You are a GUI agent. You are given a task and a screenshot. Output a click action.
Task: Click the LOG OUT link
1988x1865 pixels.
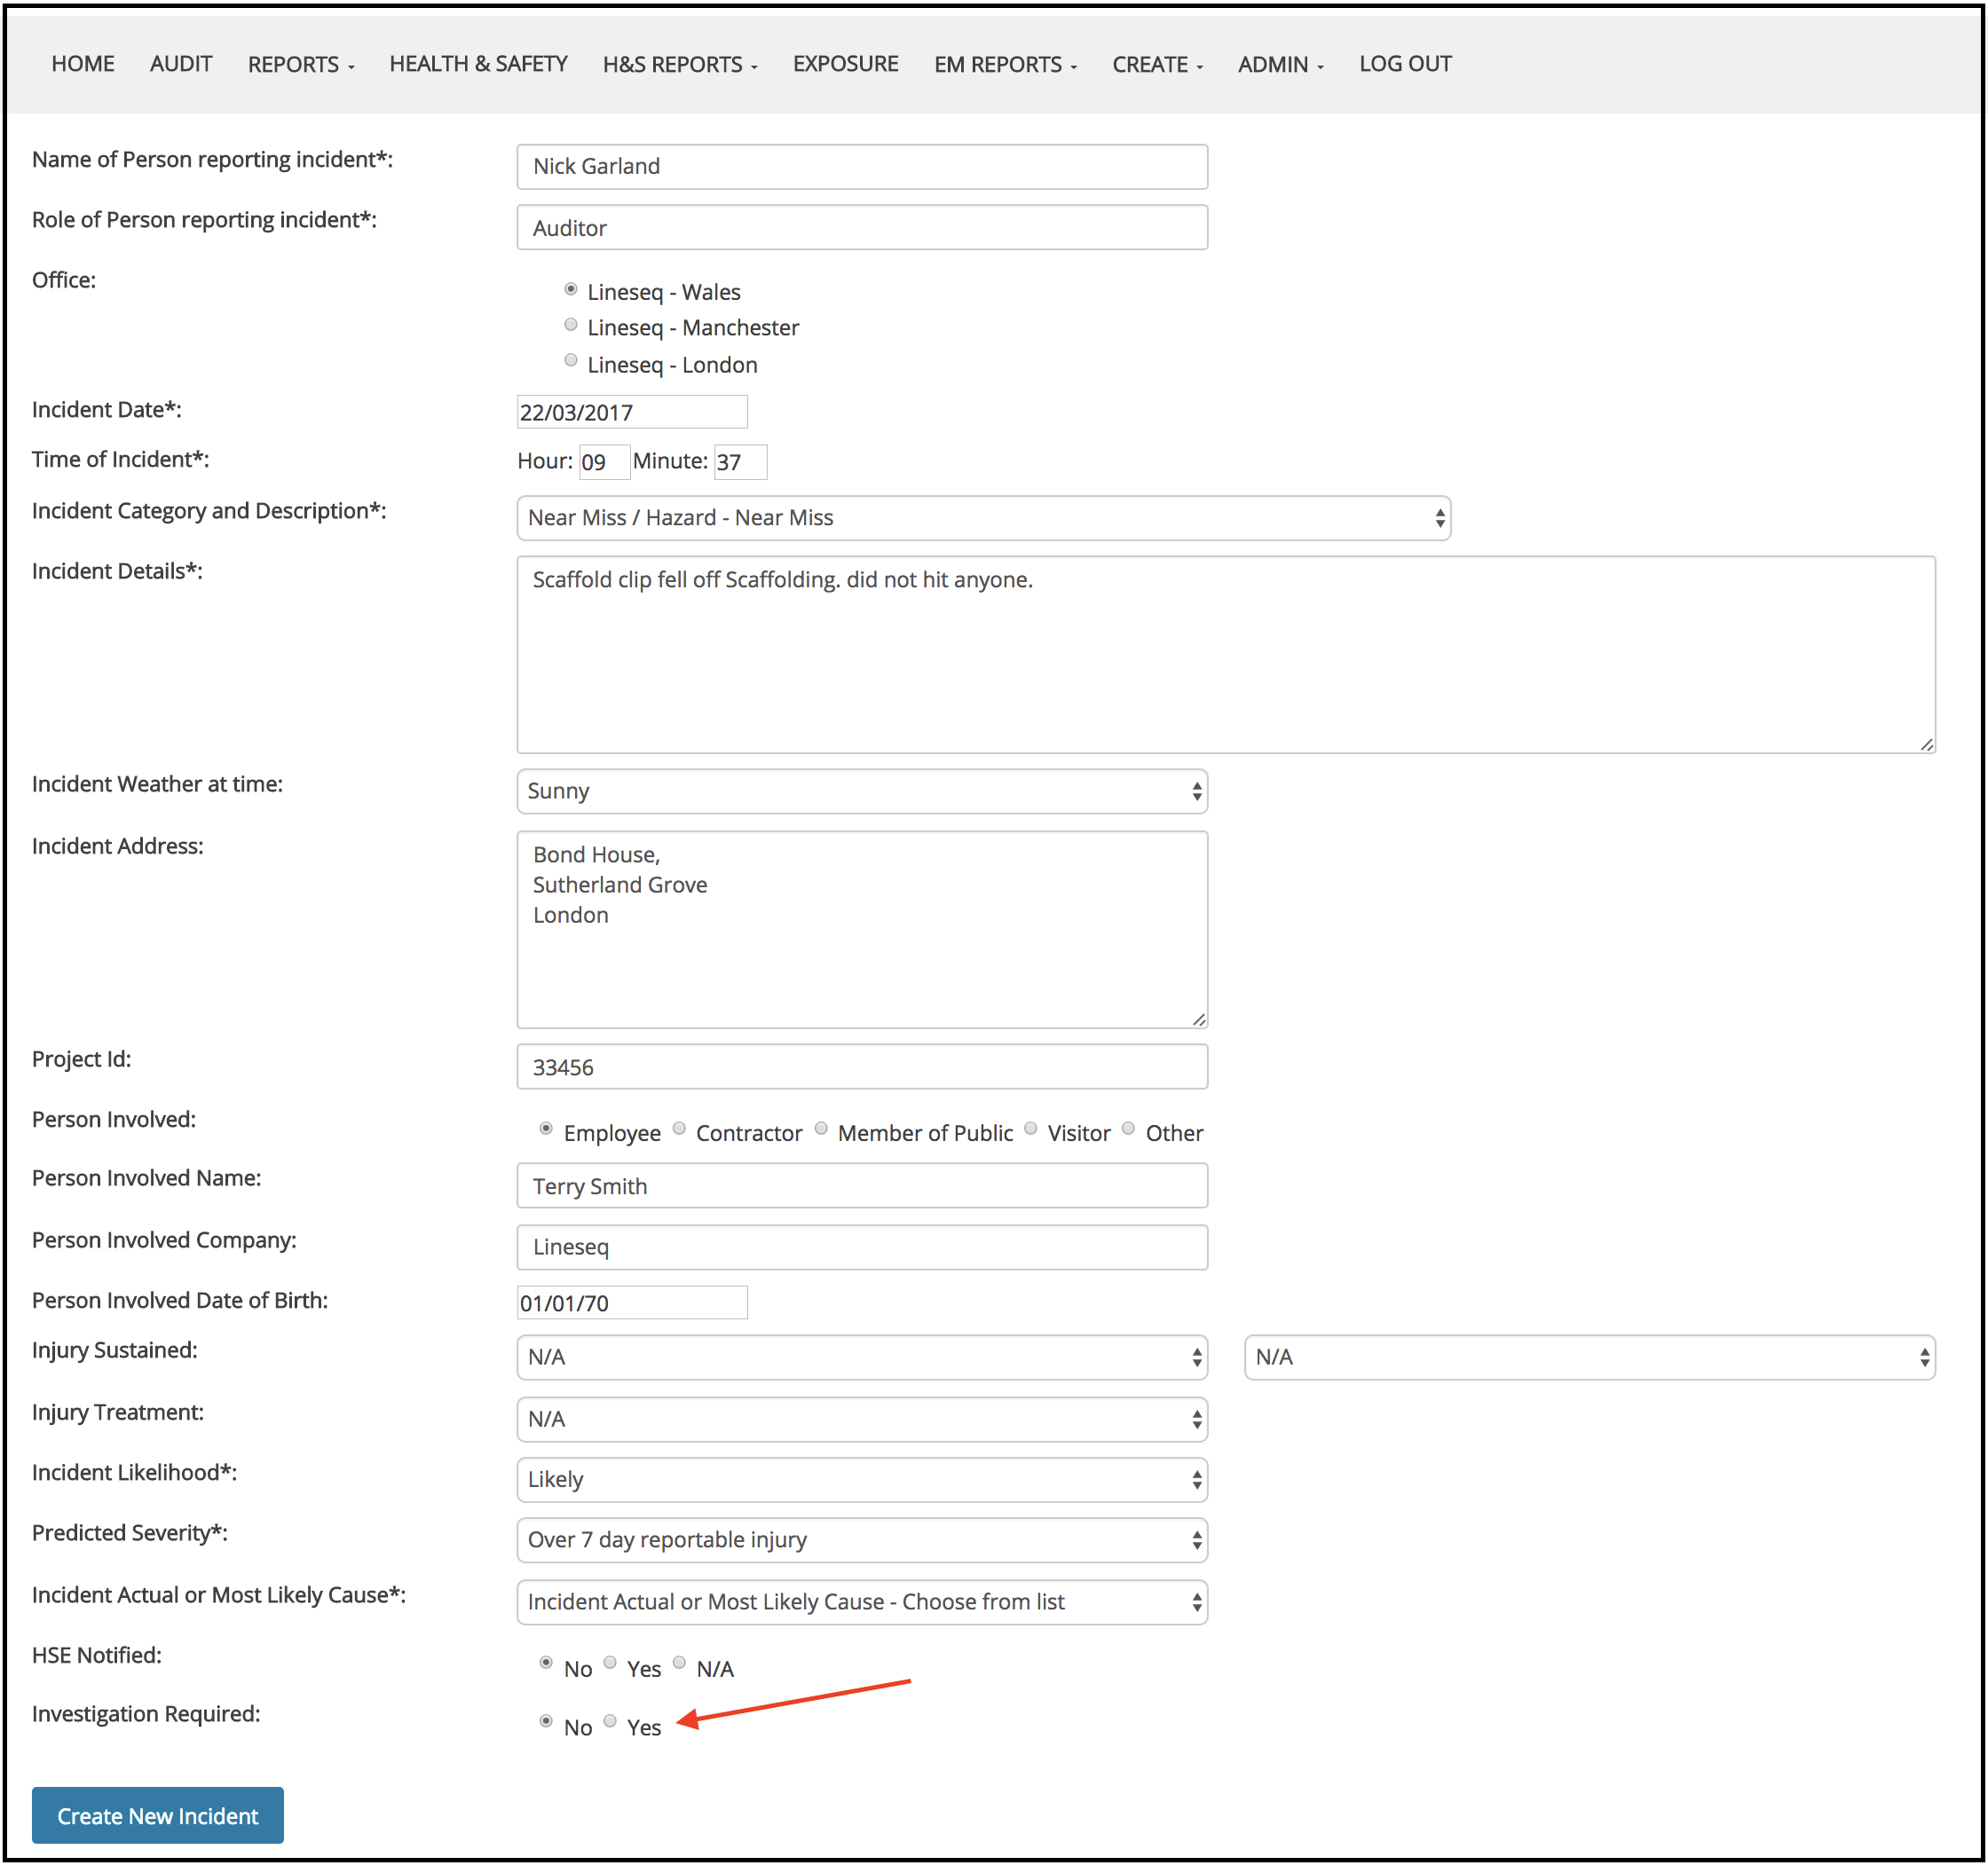1404,64
